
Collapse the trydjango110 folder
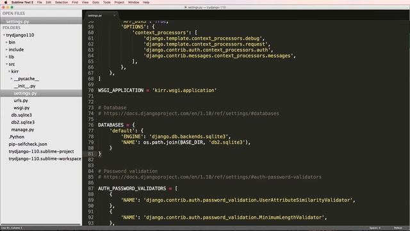click(4, 35)
